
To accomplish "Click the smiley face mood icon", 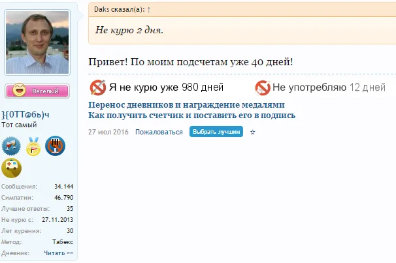I will [19, 89].
